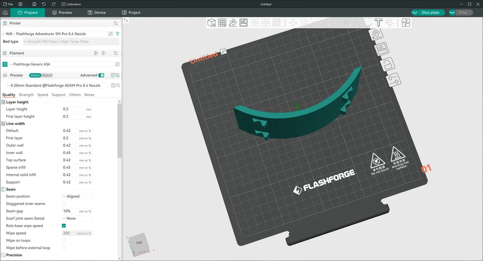Viewport: 483px width, 261px height.
Task: Click the Top face of view cube
Action: [x=139, y=243]
